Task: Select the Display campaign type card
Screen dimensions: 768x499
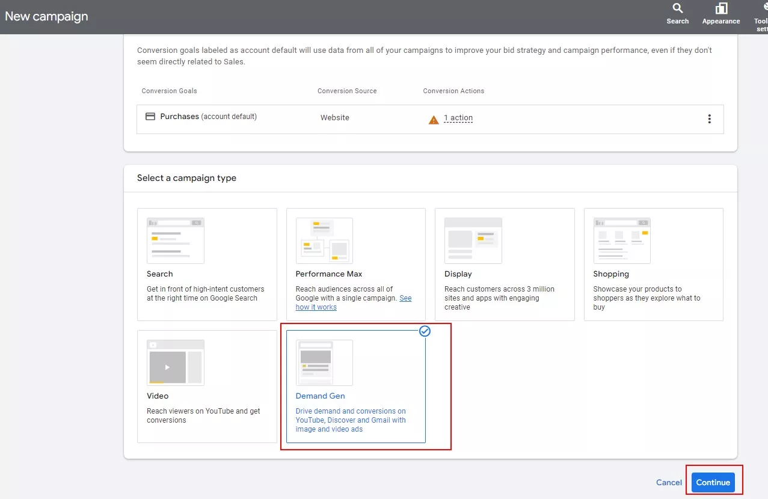Action: (505, 265)
